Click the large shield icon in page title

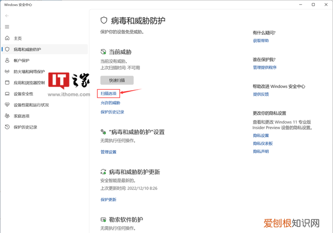click(104, 20)
